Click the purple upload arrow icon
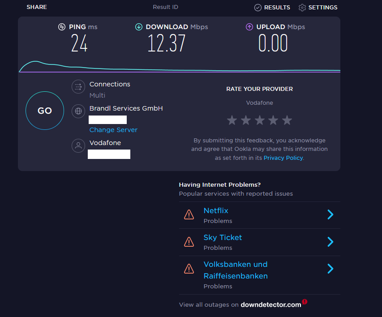Screen dimensions: 382x317 [249, 27]
